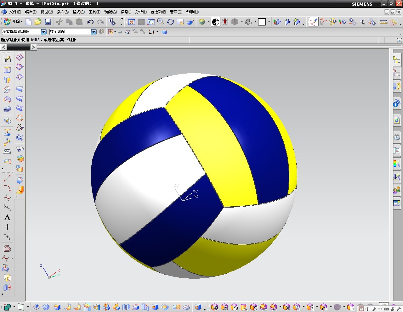
Task: Open the 首选项(P) Preferences menu
Action: point(158,12)
